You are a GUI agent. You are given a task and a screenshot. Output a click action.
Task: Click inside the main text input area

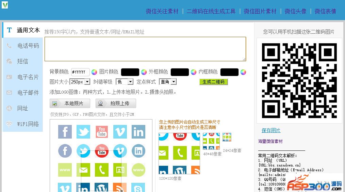[145, 49]
